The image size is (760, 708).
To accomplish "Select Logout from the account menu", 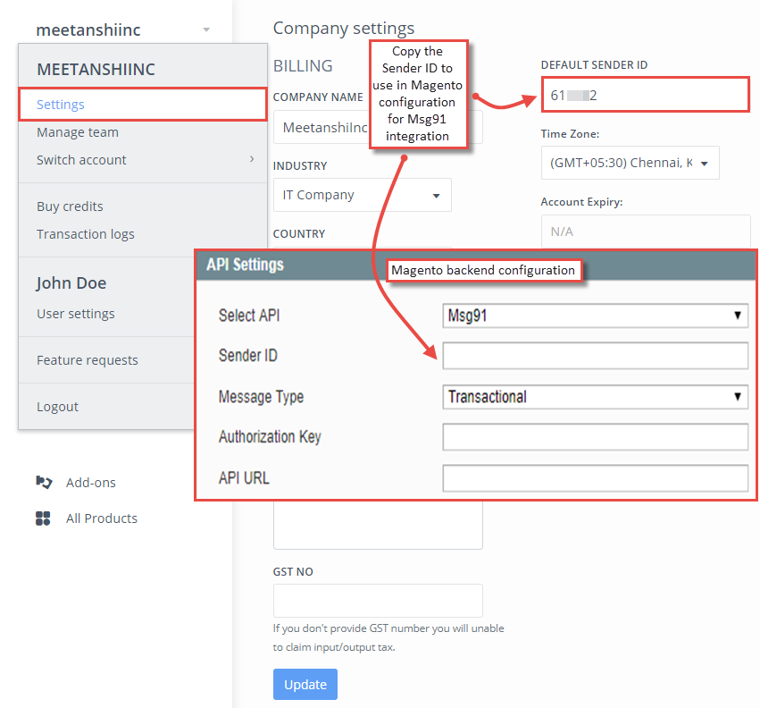I will pyautogui.click(x=57, y=407).
